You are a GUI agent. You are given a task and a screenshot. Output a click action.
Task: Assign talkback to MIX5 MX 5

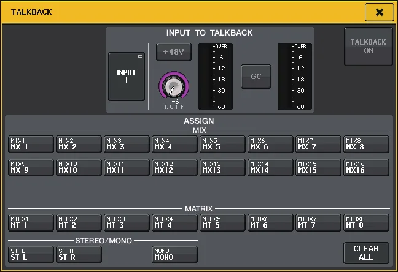pyautogui.click(x=222, y=144)
